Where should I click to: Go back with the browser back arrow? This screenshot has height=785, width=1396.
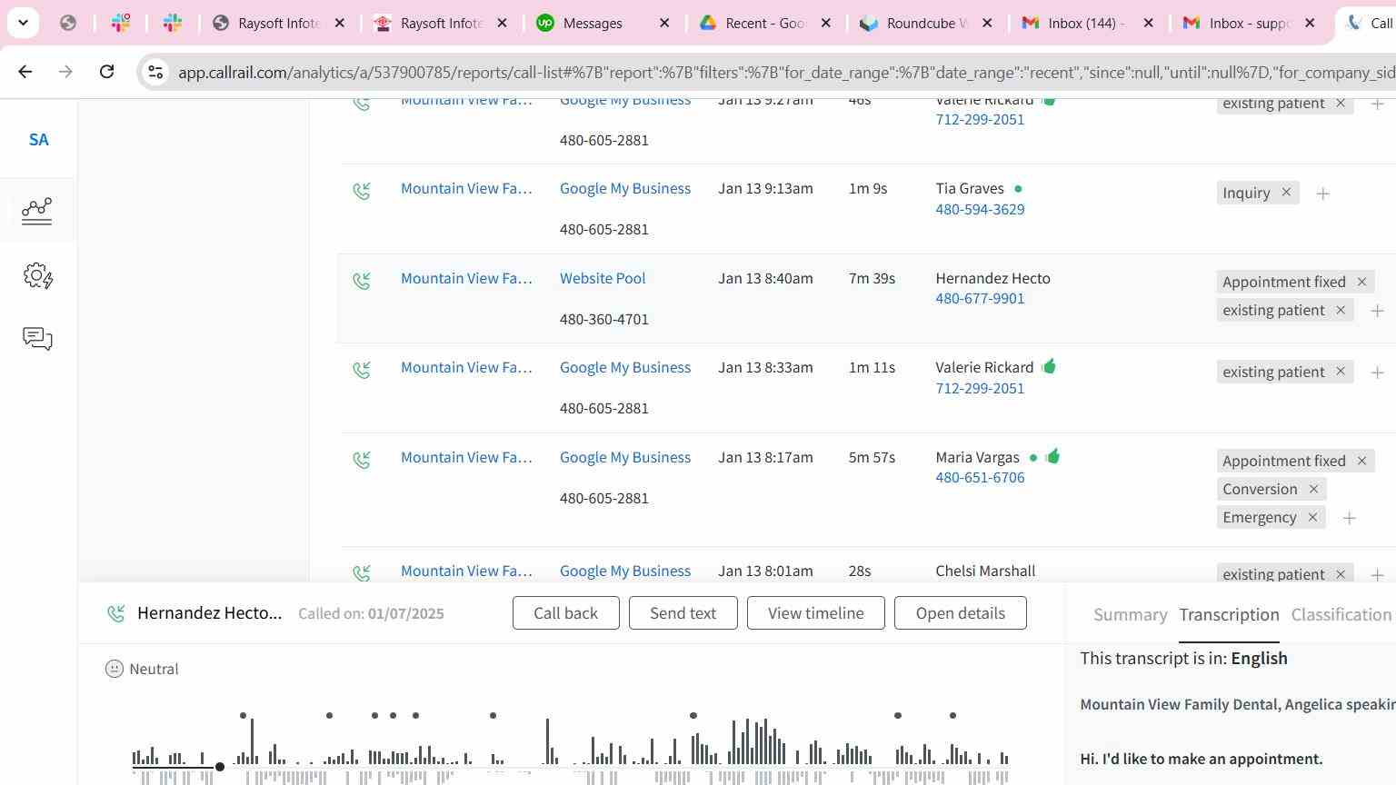click(x=25, y=72)
